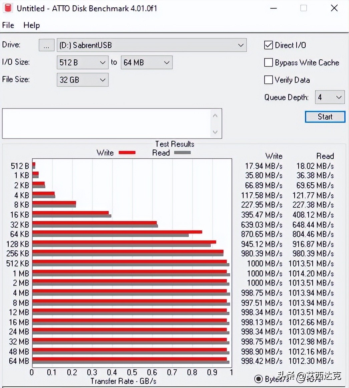
Task: Click the scroll-down arrow on the results box
Action: (x=215, y=132)
